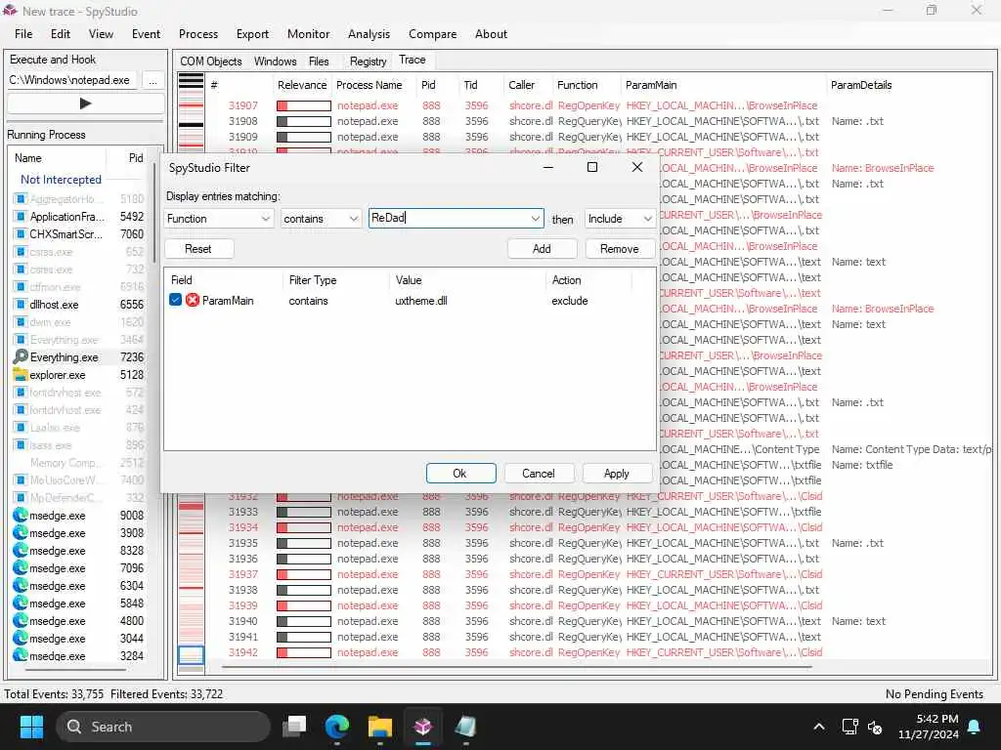1001x750 pixels.
Task: Click the taskbar clock 5:42 PM
Action: [x=929, y=727]
